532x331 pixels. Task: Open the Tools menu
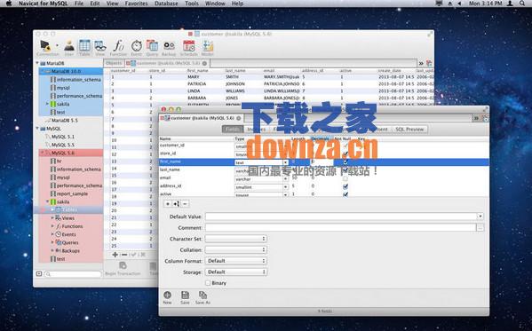[x=192, y=4]
